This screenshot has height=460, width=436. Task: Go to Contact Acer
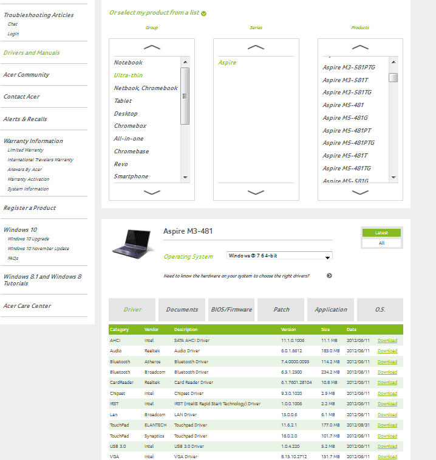pyautogui.click(x=21, y=97)
